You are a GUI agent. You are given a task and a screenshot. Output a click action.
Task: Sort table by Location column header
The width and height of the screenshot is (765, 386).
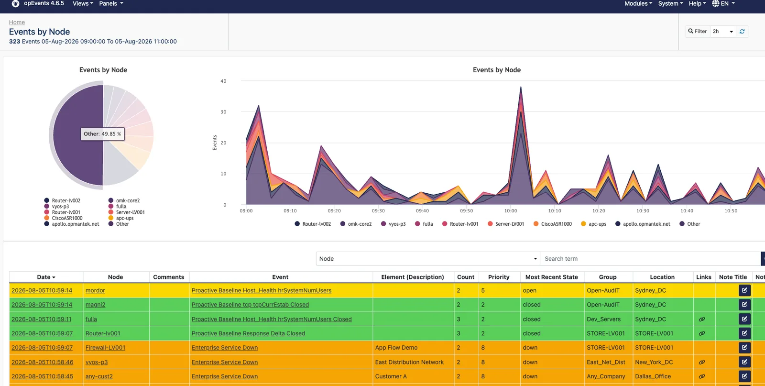(x=662, y=277)
